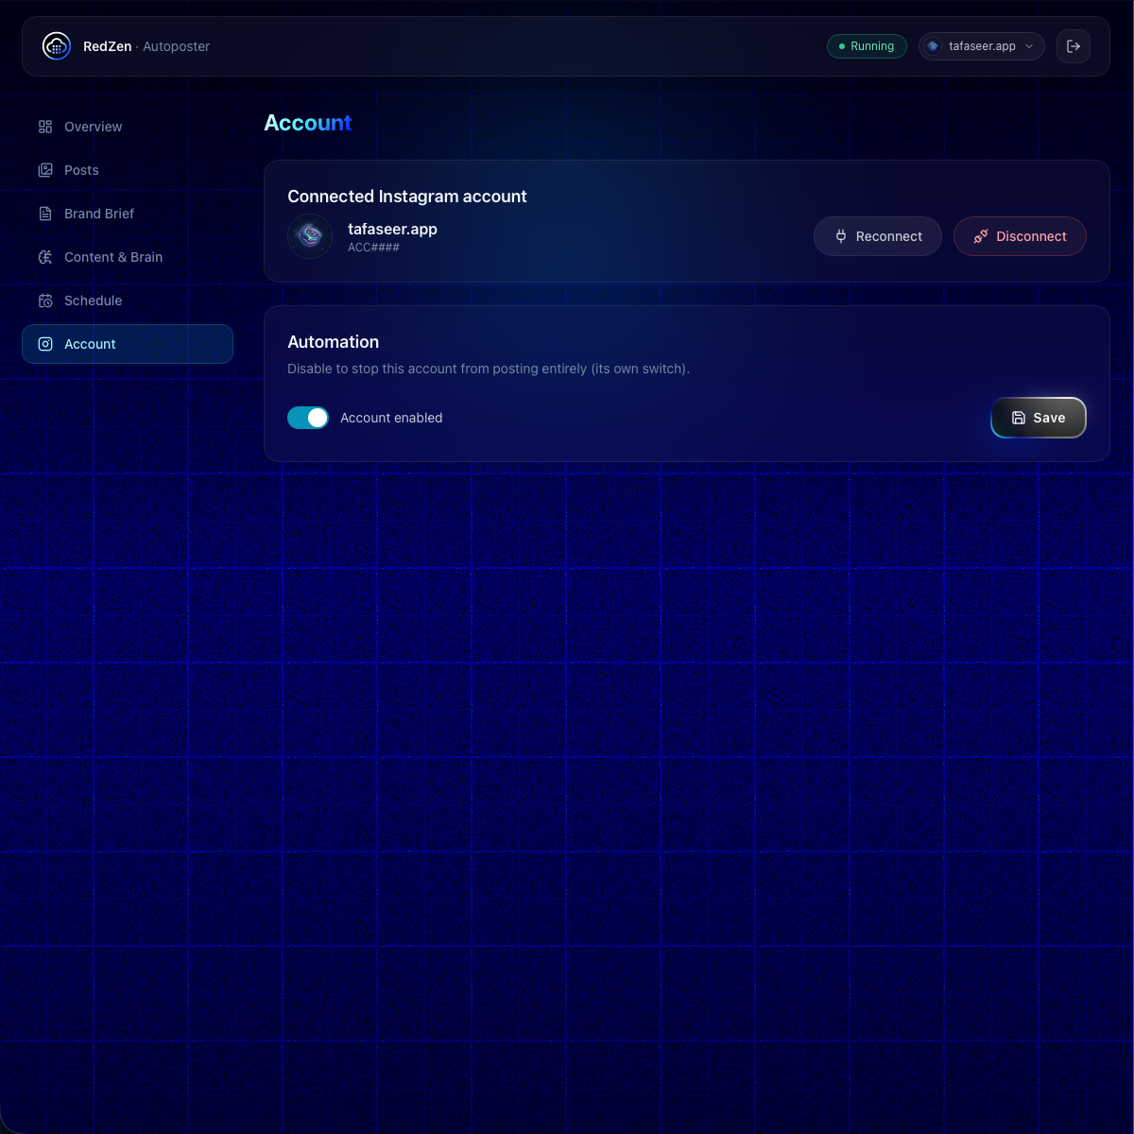Click the logout arrow icon in header

pos(1074,46)
